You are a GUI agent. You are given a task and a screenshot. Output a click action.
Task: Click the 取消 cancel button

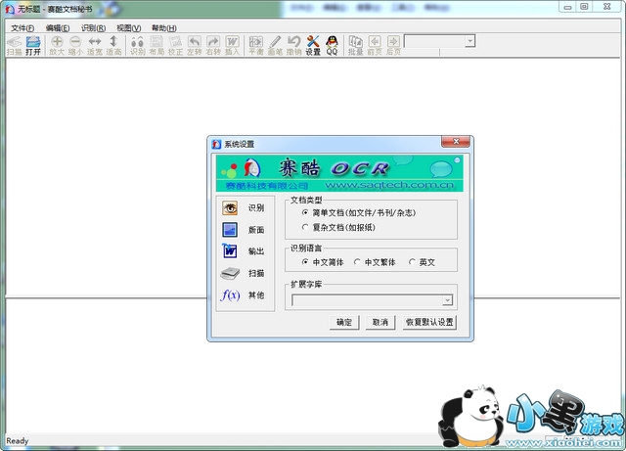pyautogui.click(x=380, y=322)
